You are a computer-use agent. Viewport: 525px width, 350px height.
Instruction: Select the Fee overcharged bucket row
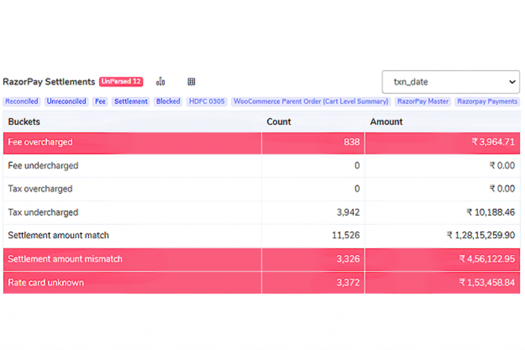point(261,143)
